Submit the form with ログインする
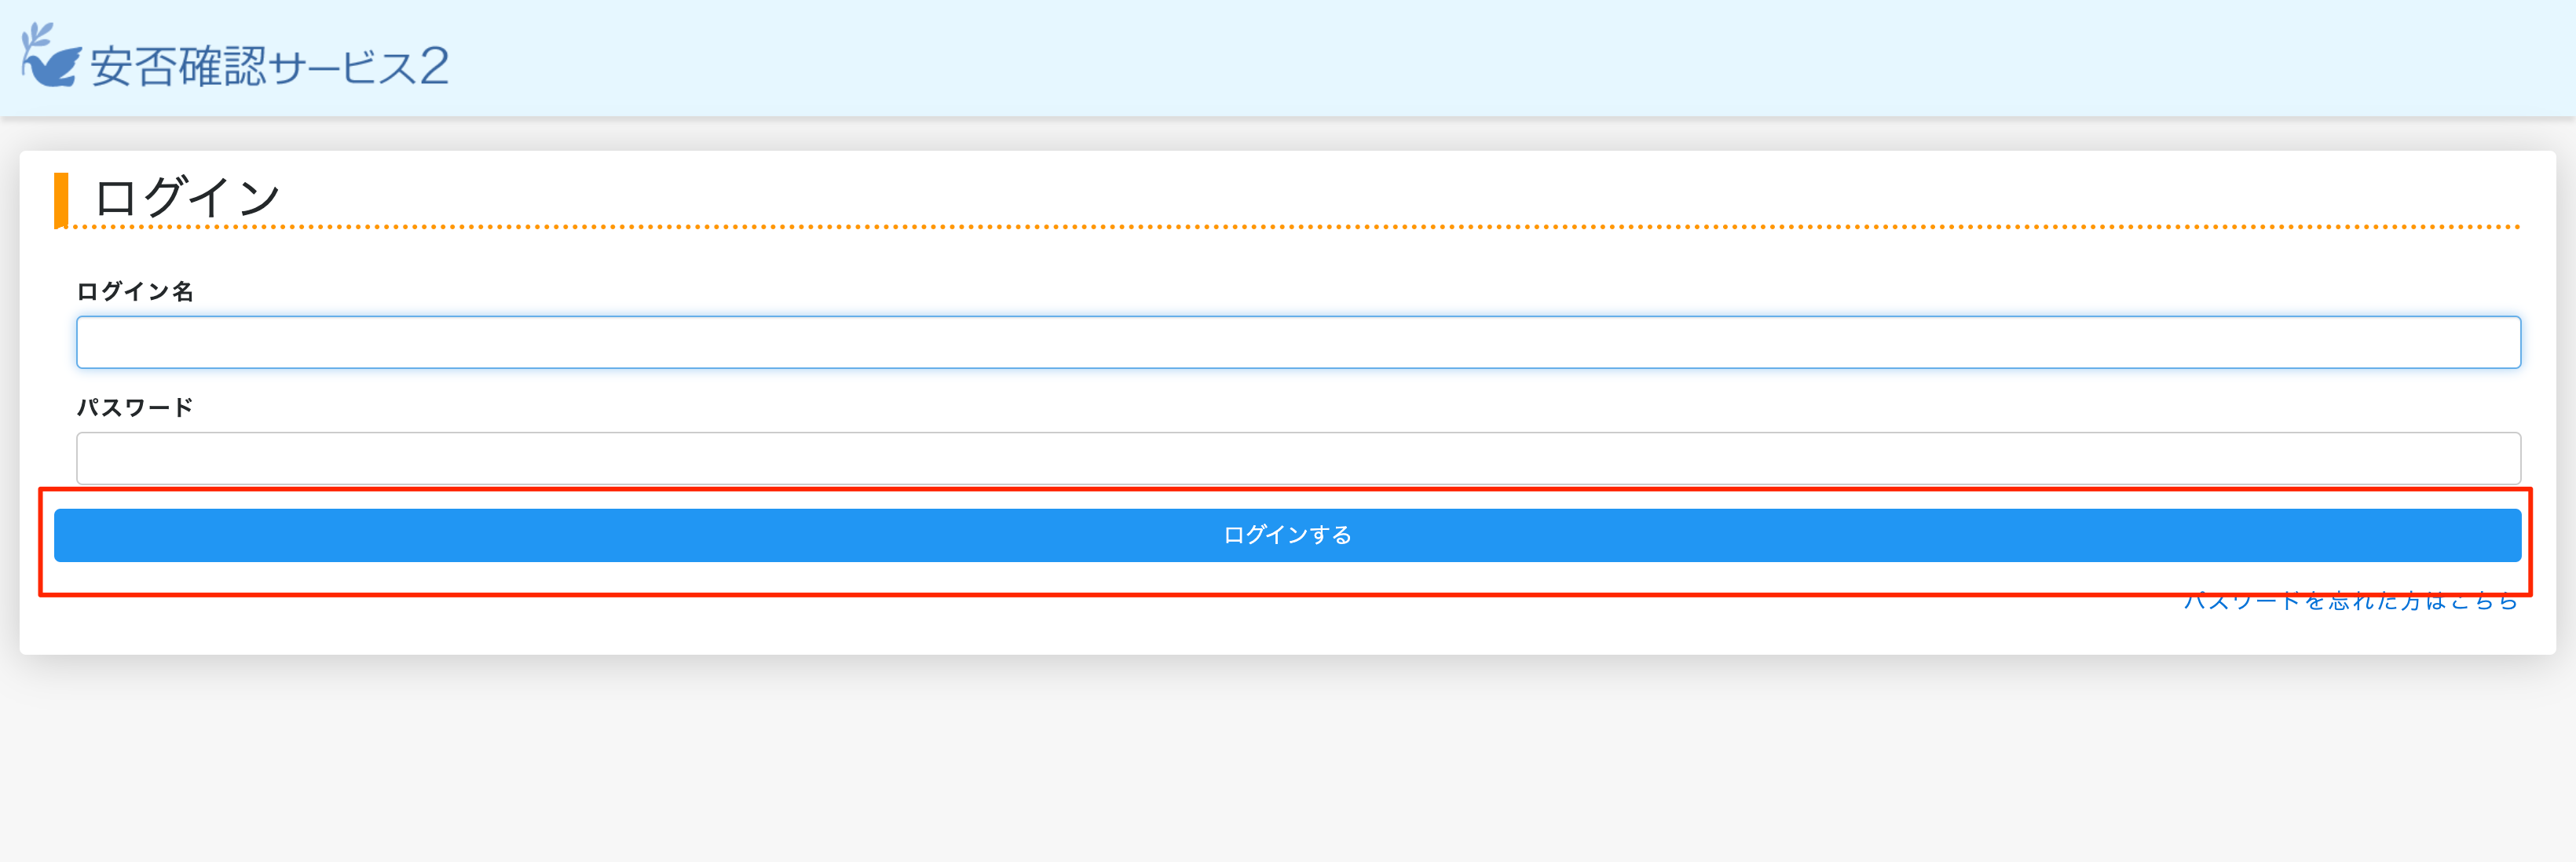This screenshot has height=862, width=2576. pos(1287,536)
